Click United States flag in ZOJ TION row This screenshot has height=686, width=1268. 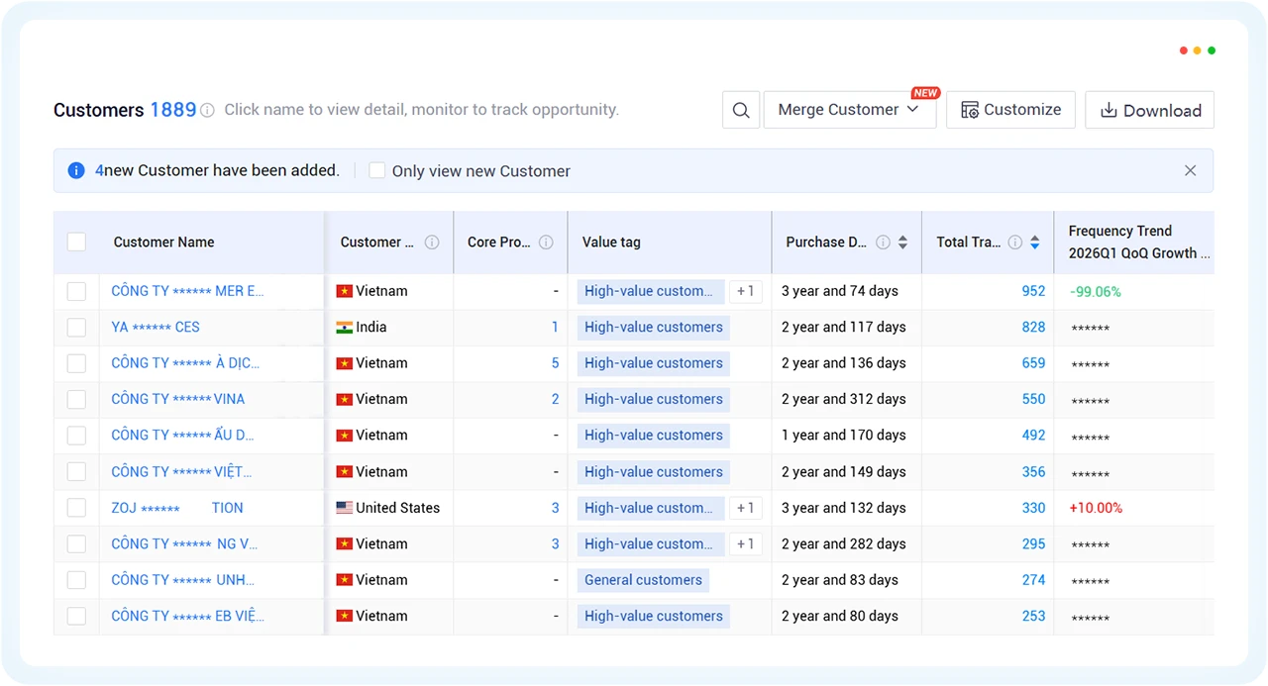[x=345, y=508]
